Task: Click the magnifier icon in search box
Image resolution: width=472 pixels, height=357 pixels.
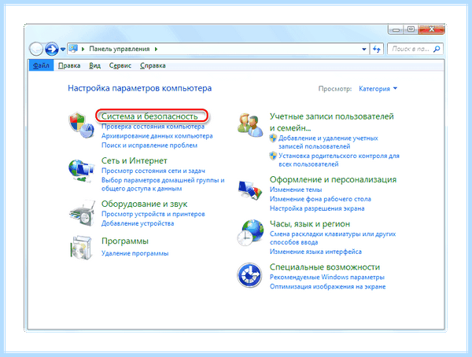Action: pos(437,49)
